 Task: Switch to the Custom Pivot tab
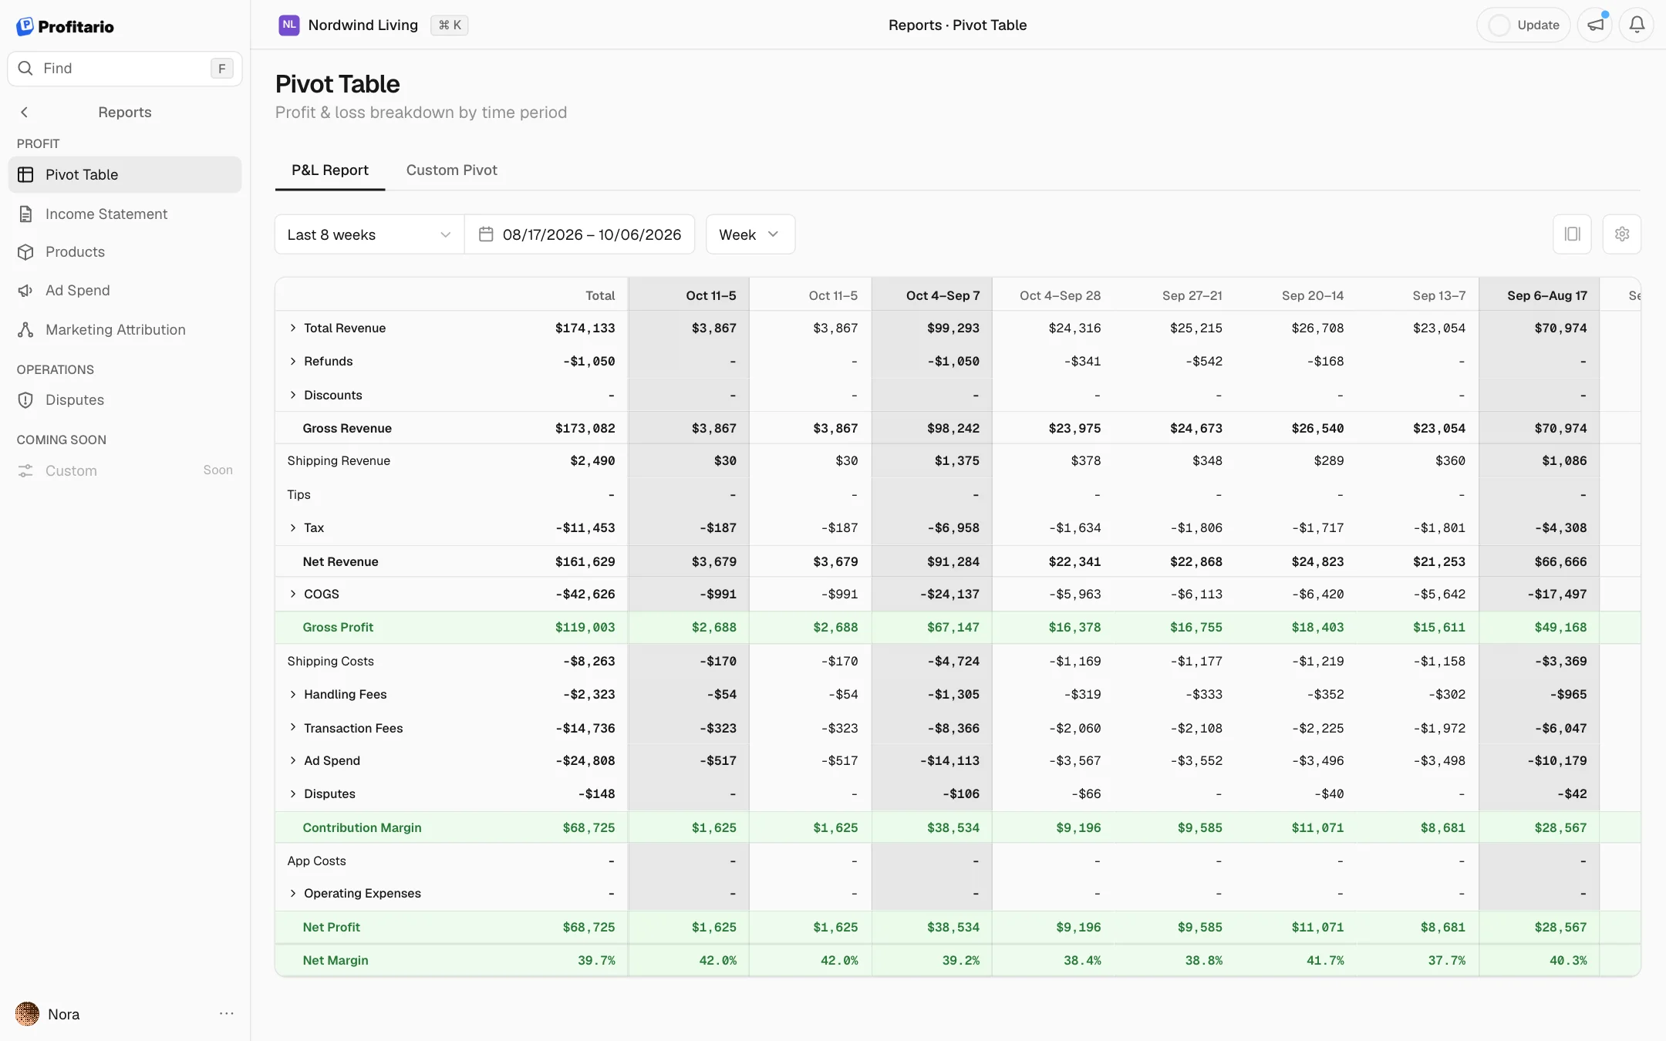point(451,170)
